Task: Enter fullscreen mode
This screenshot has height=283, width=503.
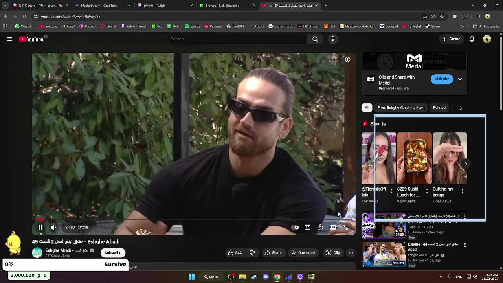Action: 345,227
